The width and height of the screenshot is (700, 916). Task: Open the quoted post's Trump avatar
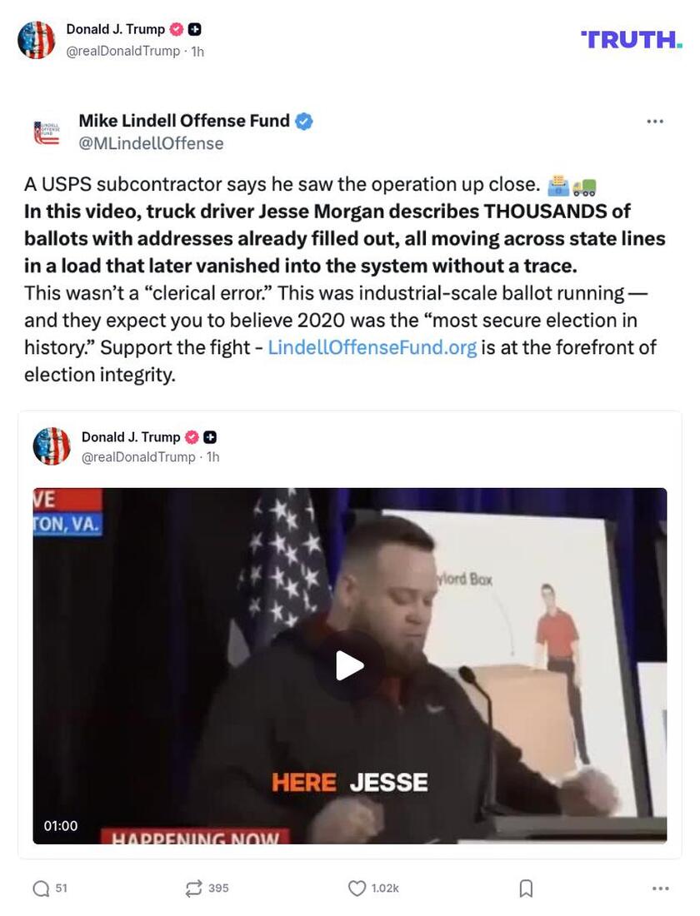[52, 446]
